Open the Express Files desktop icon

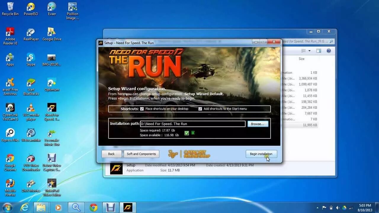pyautogui.click(x=10, y=135)
